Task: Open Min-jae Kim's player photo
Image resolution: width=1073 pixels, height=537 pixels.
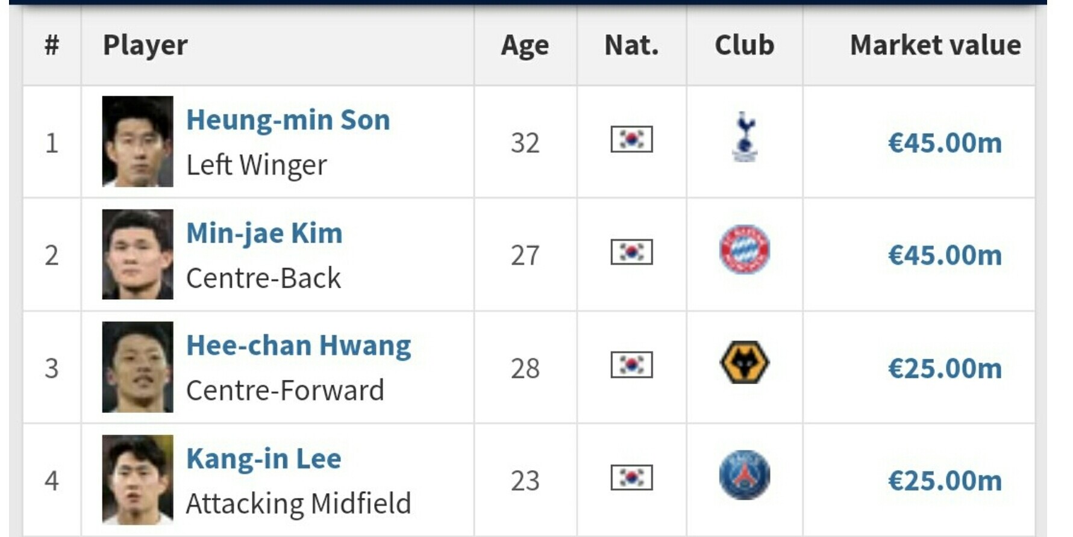Action: coord(138,254)
